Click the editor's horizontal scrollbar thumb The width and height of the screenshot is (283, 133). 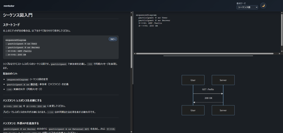tap(204, 53)
